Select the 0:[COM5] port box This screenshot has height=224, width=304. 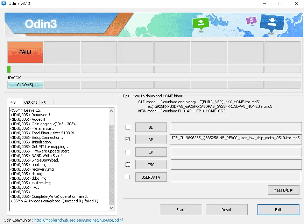[25, 85]
